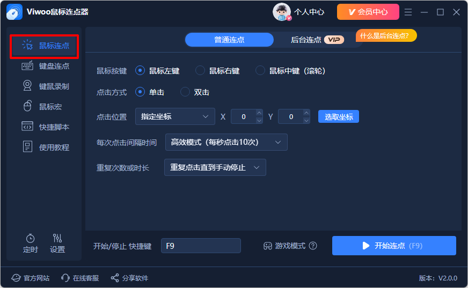Decrease the Y coordinate with down arrow
Viewport: 468px width, 288px height.
click(x=306, y=120)
